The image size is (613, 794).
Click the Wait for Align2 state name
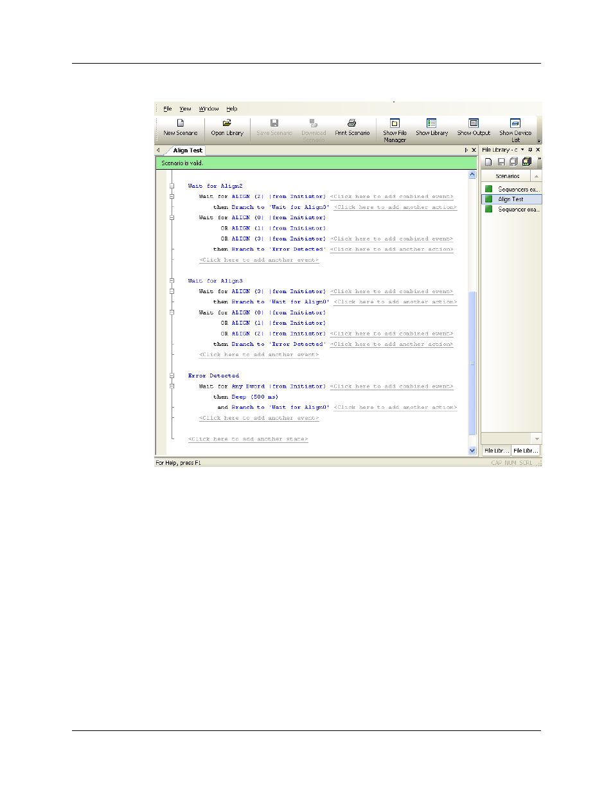coord(215,186)
